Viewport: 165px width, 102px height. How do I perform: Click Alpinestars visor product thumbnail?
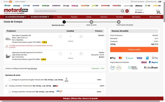coord(8,56)
